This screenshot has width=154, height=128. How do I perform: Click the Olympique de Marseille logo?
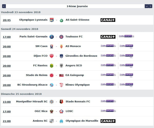click(x=61, y=121)
